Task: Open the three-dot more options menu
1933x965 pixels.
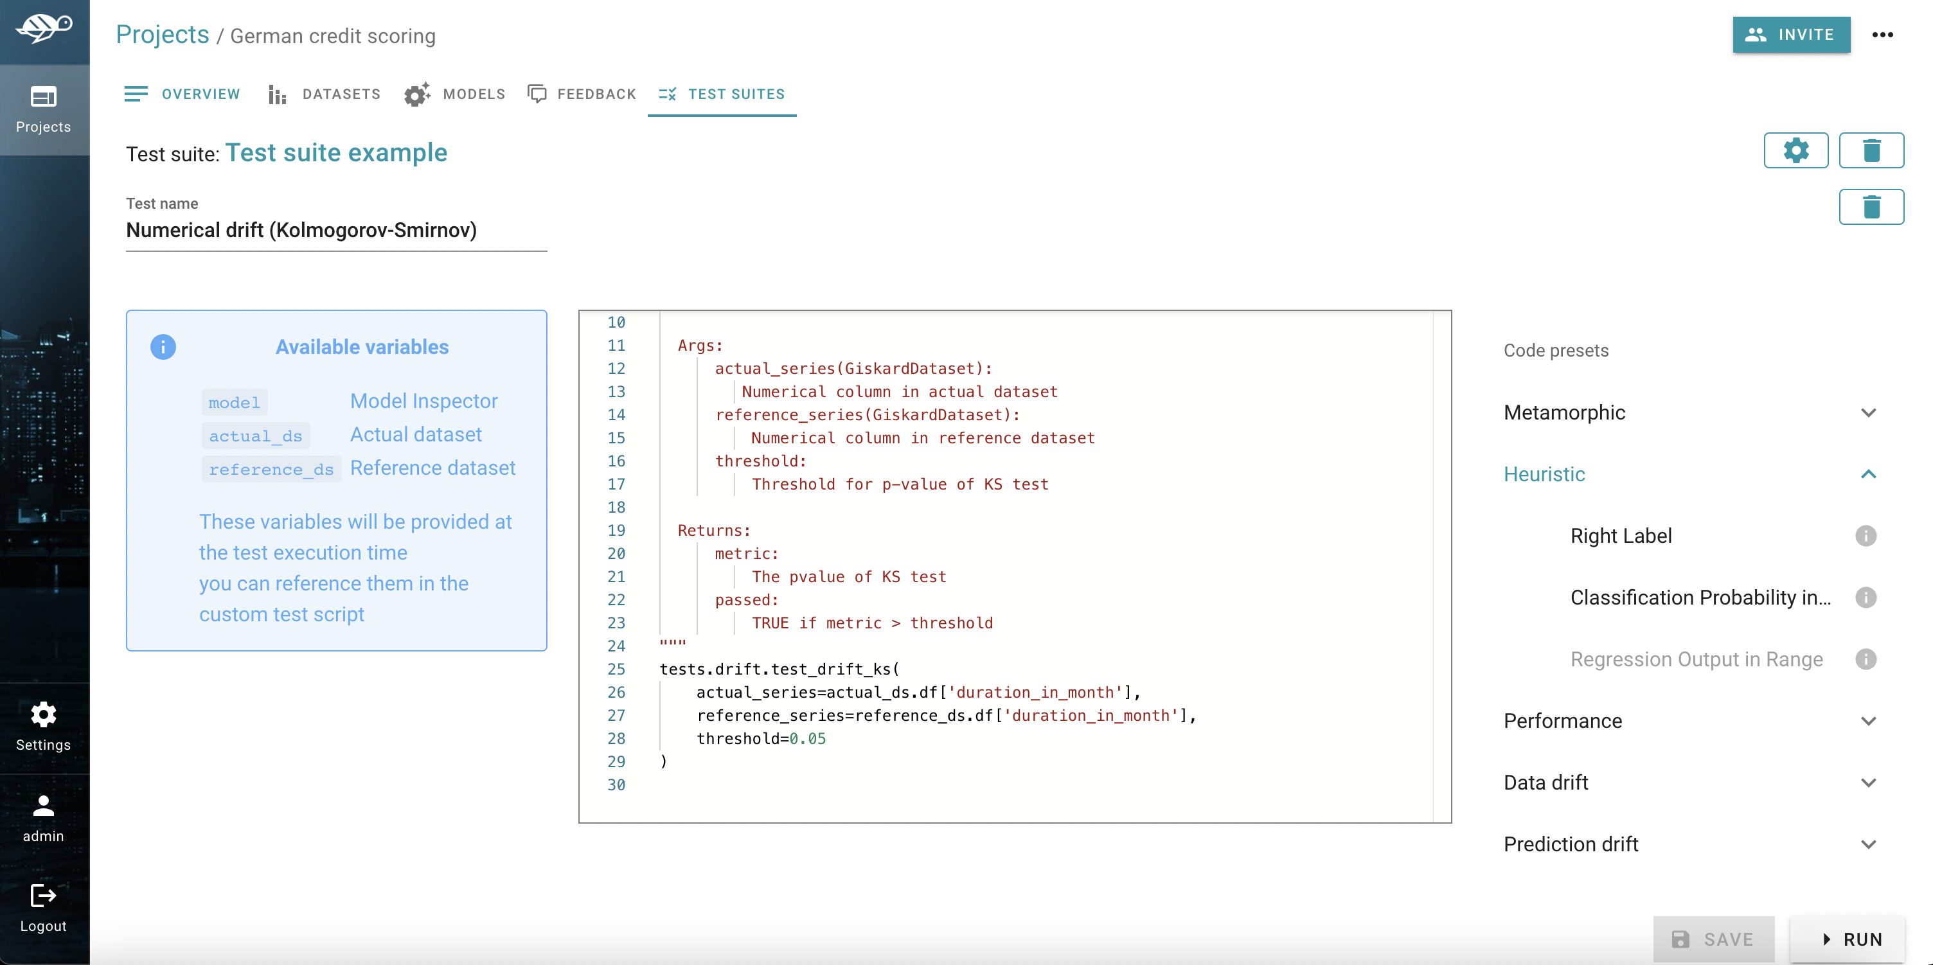Action: click(1882, 35)
